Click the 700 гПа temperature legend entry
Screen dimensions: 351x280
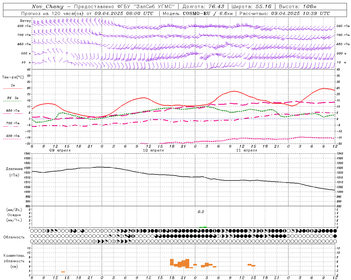coord(13,123)
